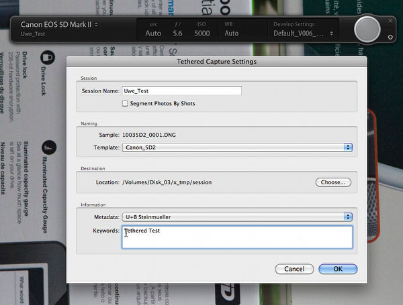Viewport: 403px width, 305px height.
Task: Click Choose... to pick a destination
Action: point(332,182)
